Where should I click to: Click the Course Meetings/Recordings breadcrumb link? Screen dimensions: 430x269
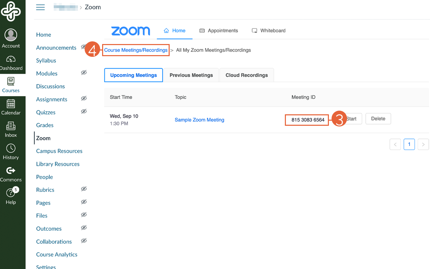click(x=136, y=50)
